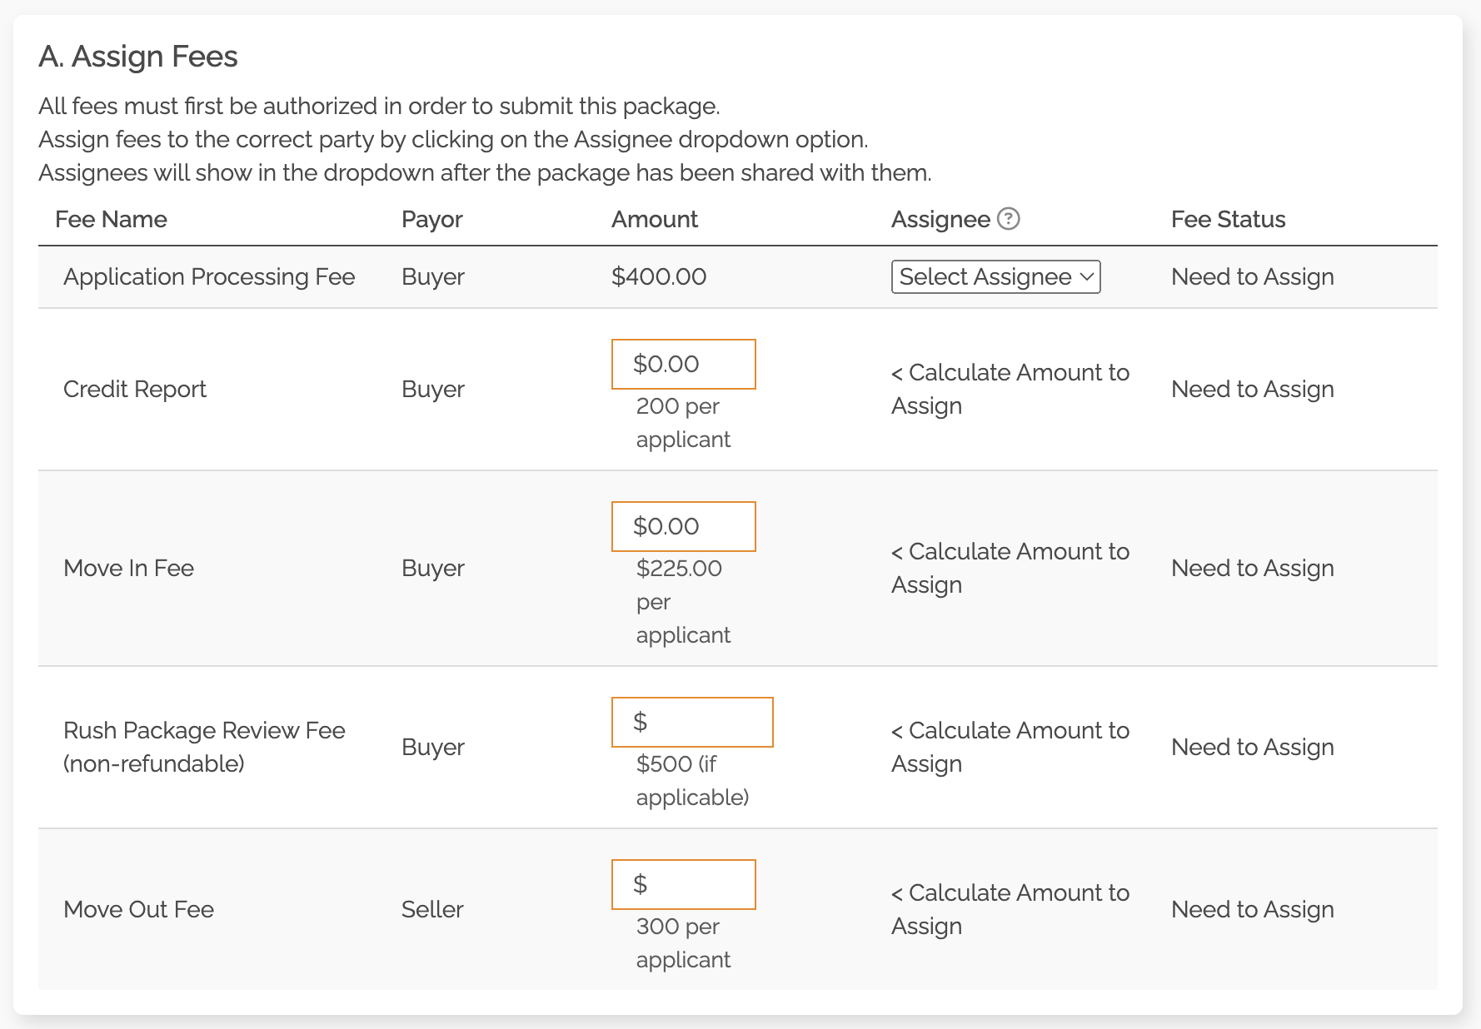Click the Payor column header
The width and height of the screenshot is (1481, 1029).
click(431, 220)
